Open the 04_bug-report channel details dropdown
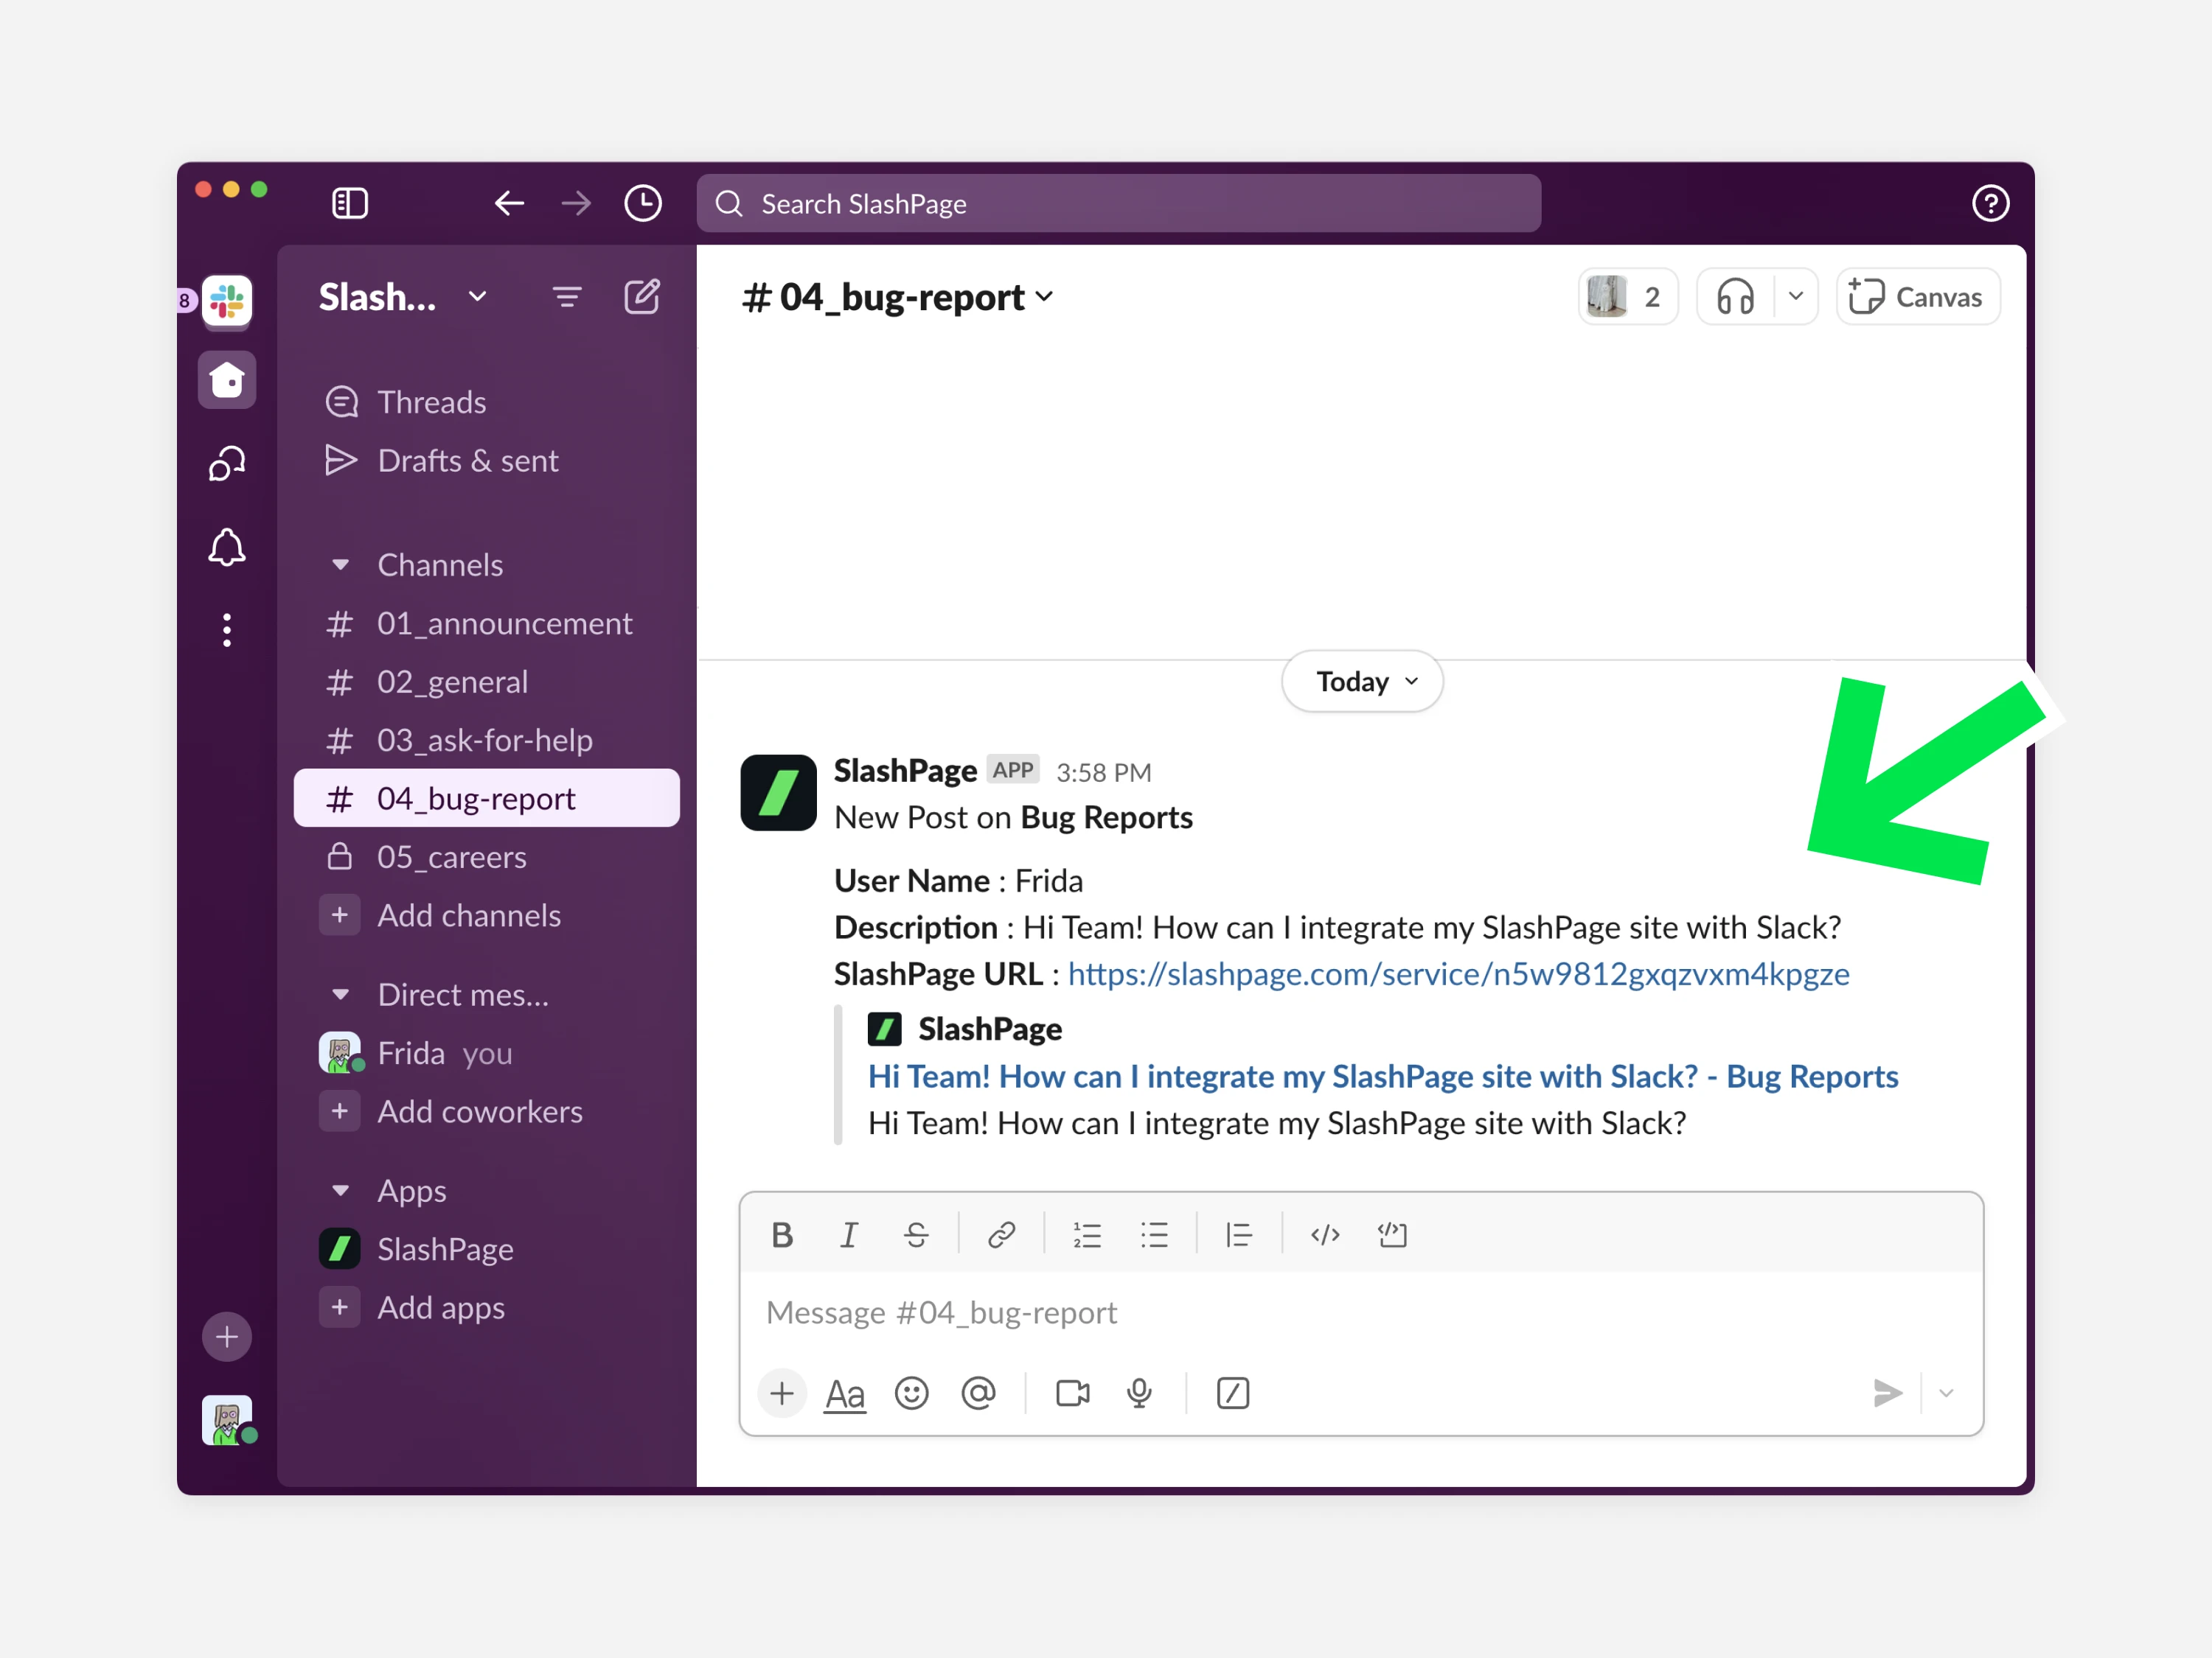Viewport: 2212px width, 1658px height. (897, 297)
